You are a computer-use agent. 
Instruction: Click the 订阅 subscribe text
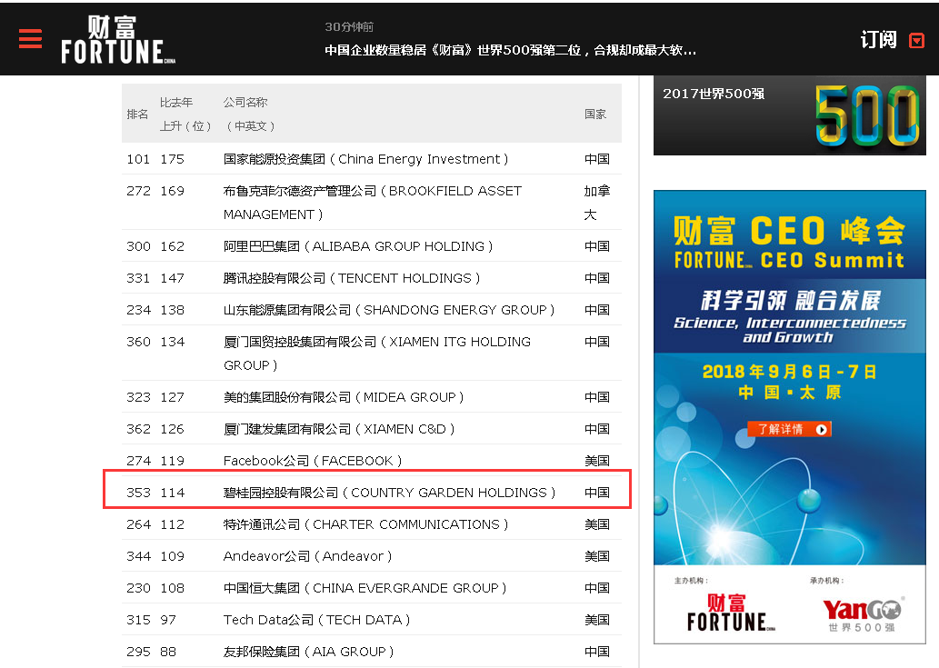point(878,39)
